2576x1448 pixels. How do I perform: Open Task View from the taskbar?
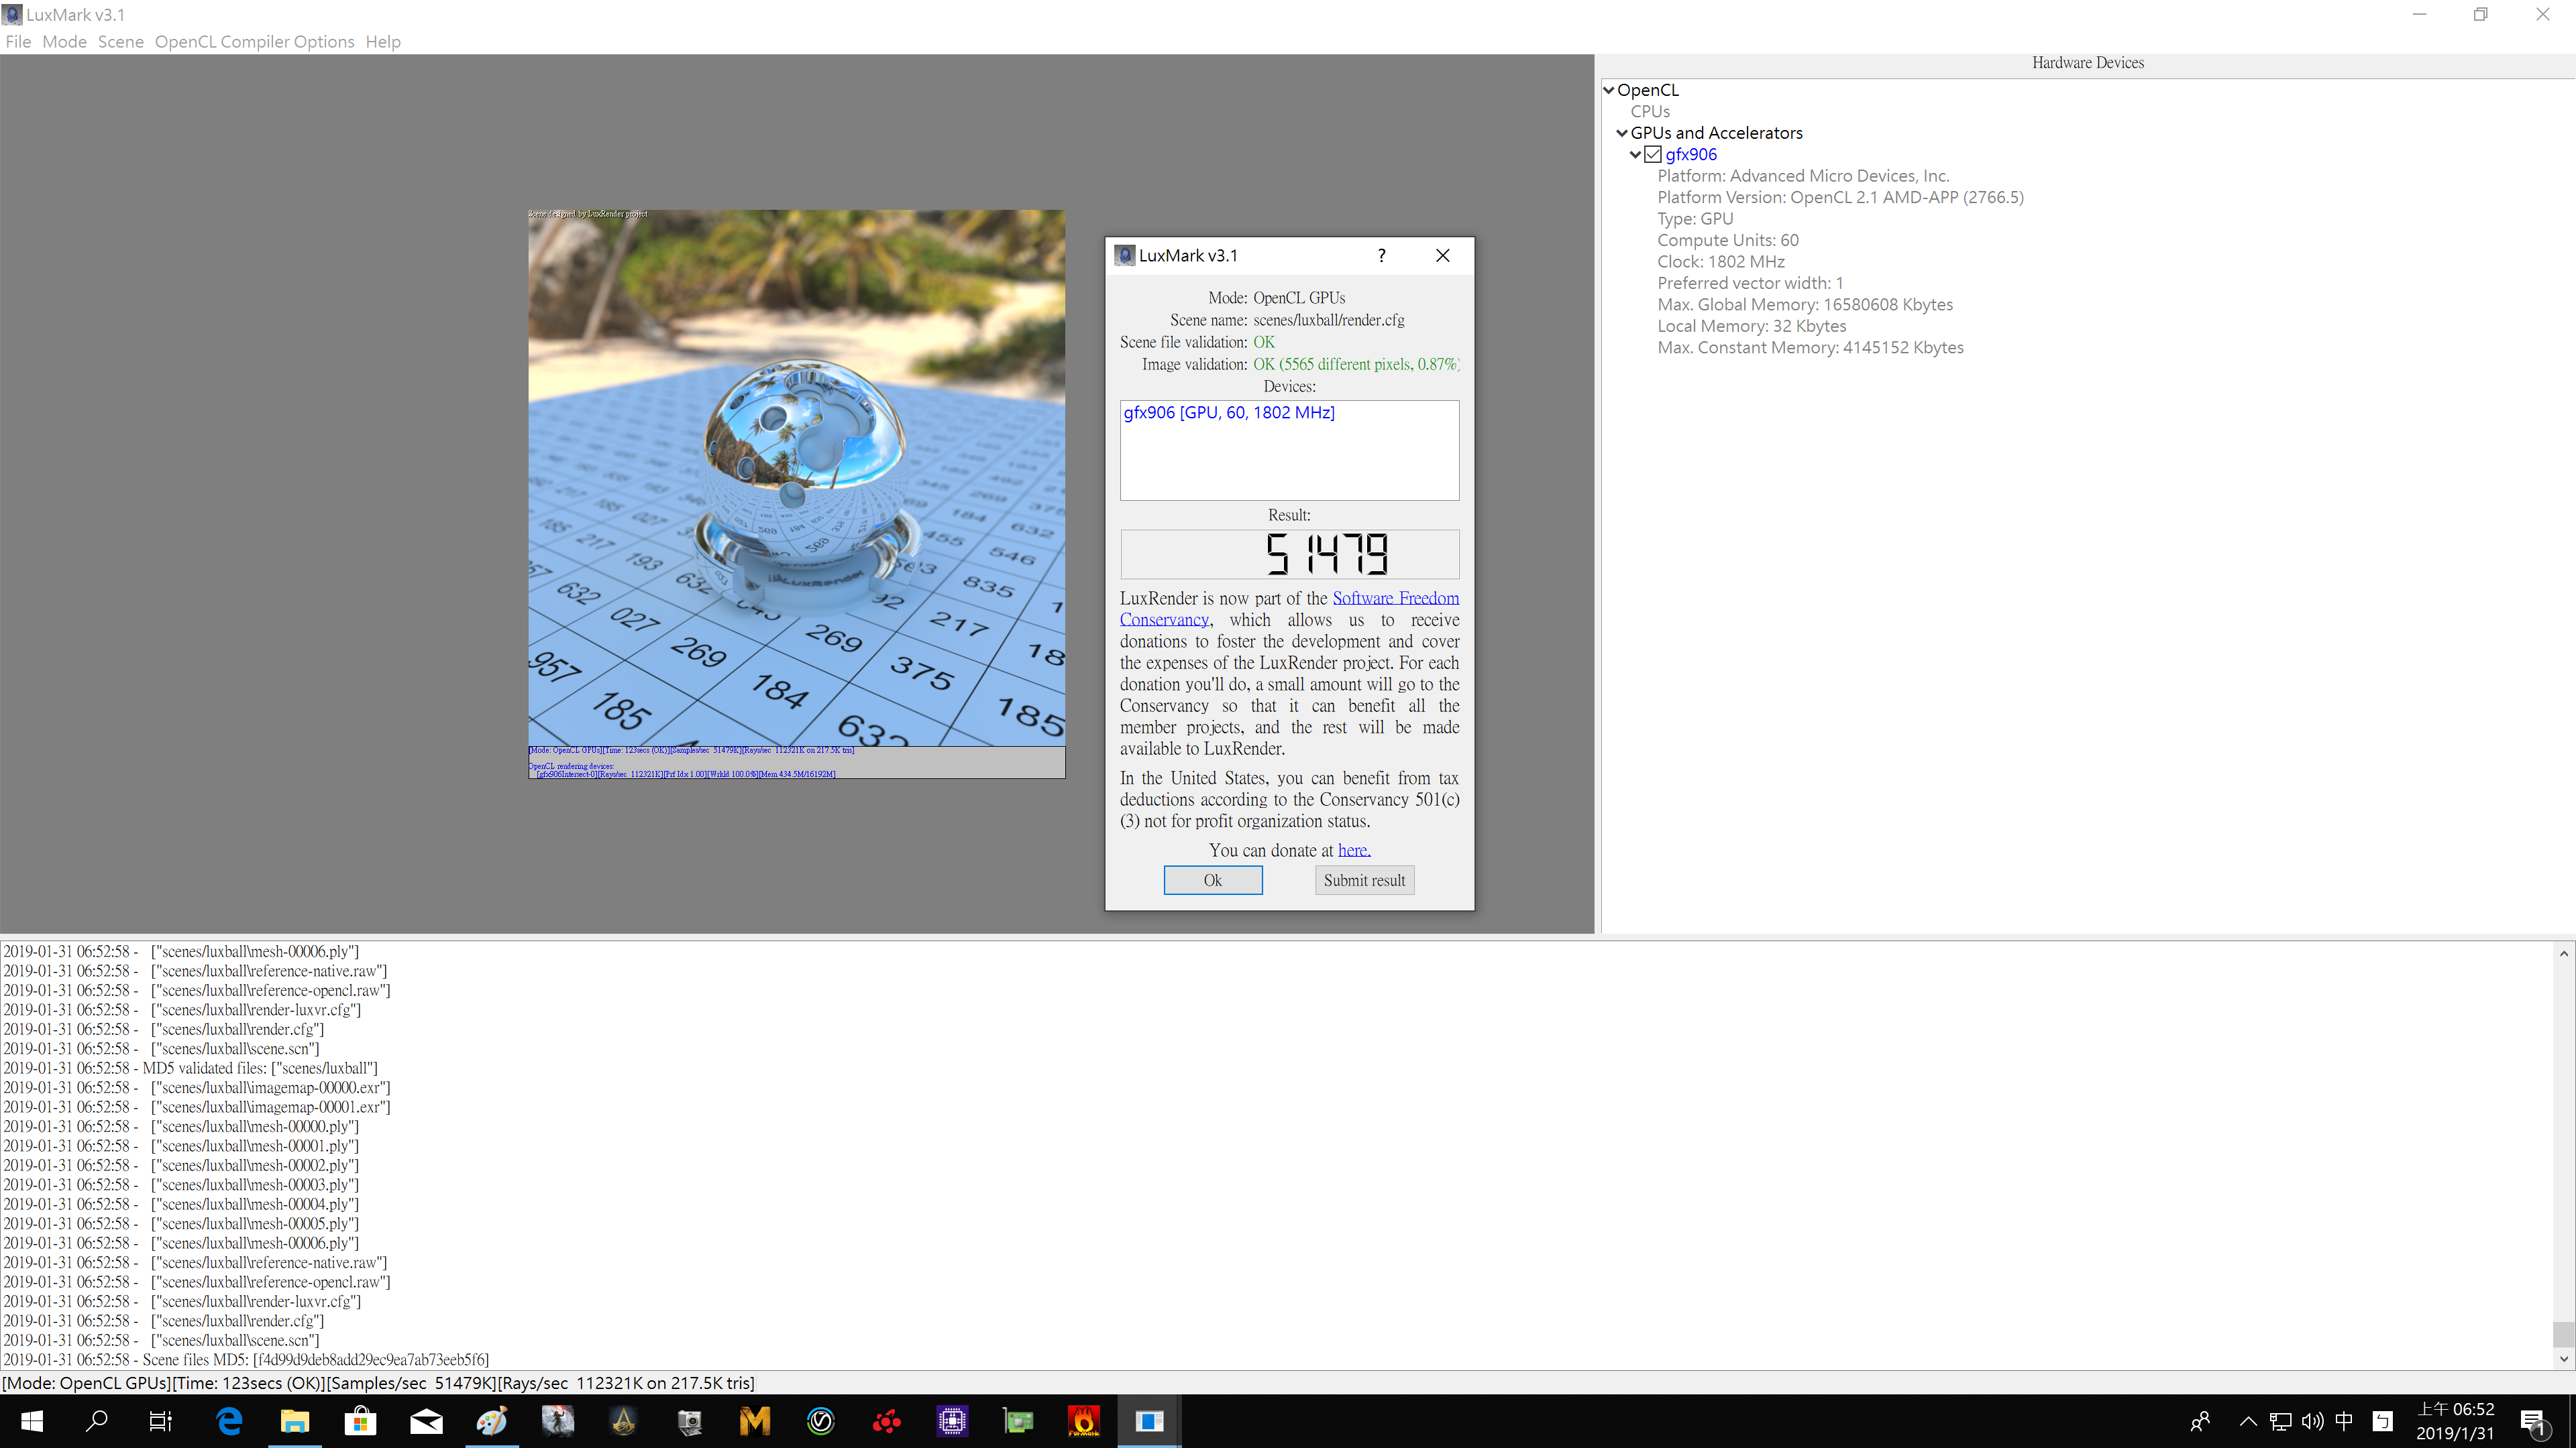[x=160, y=1421]
